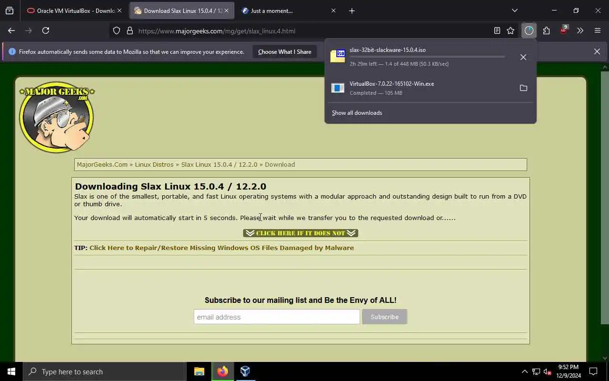The width and height of the screenshot is (609, 381).
Task: Expand the list all tabs dropdown
Action: pyautogui.click(x=514, y=10)
